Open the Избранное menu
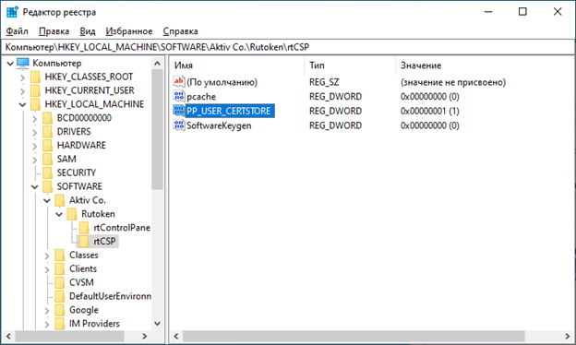This screenshot has width=576, height=345. pos(129,31)
